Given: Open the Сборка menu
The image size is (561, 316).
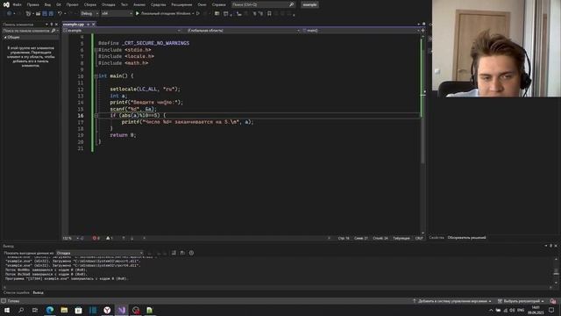Looking at the screenshot, I should tap(90, 4).
